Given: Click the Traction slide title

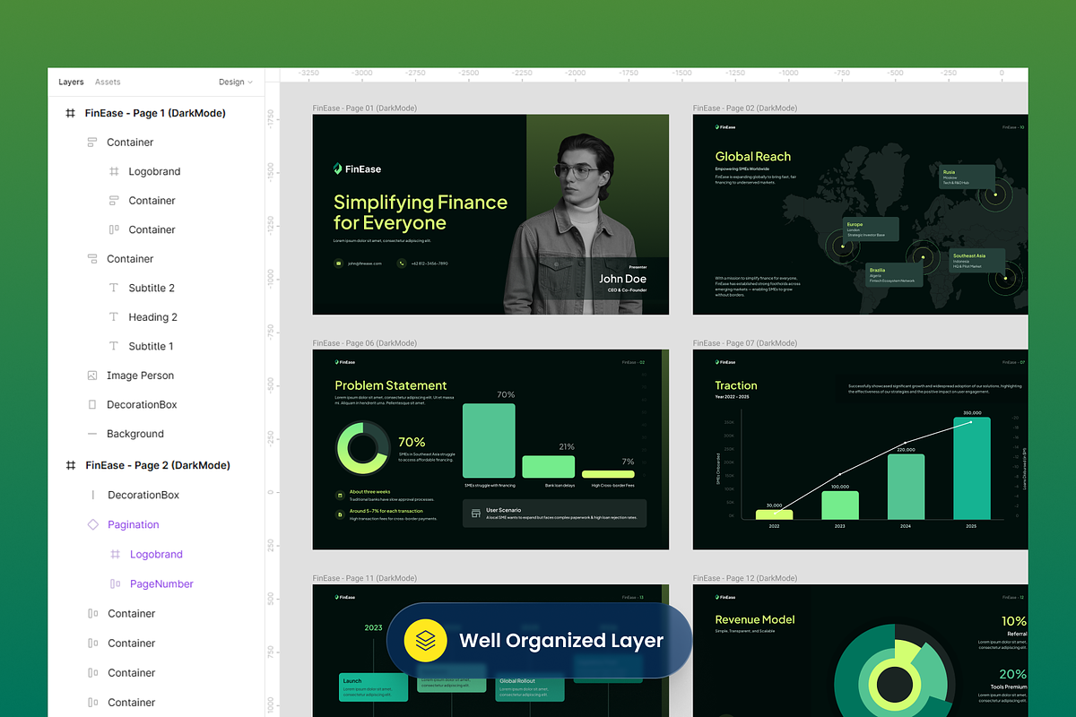Looking at the screenshot, I should [736, 385].
